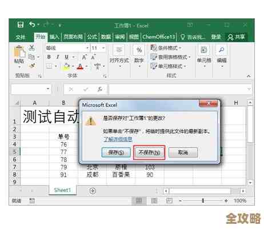The width and height of the screenshot is (264, 229).
Task: Click Save (保存(S)) in the dialog
Action: click(x=116, y=152)
